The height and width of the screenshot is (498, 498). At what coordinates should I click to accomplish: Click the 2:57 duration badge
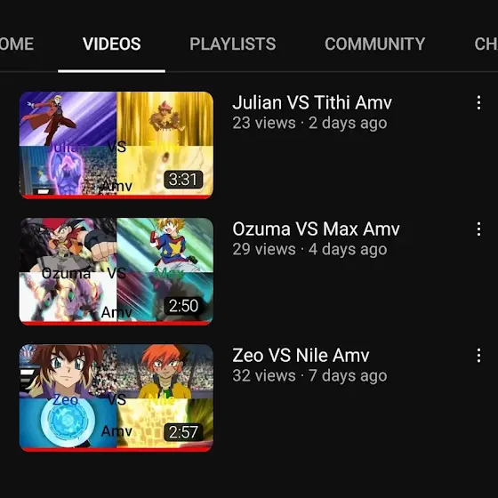183,432
